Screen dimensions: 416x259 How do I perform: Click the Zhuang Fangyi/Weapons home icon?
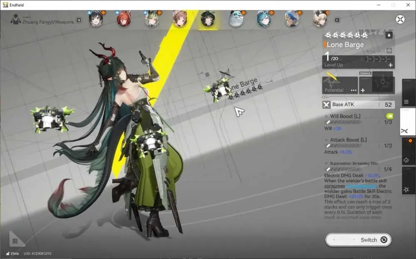pyautogui.click(x=16, y=20)
